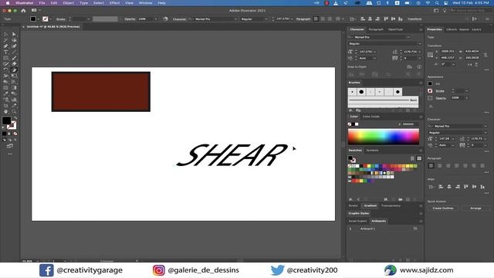Select the Paintbrush tool
This screenshot has height=278, width=494.
pos(14,59)
